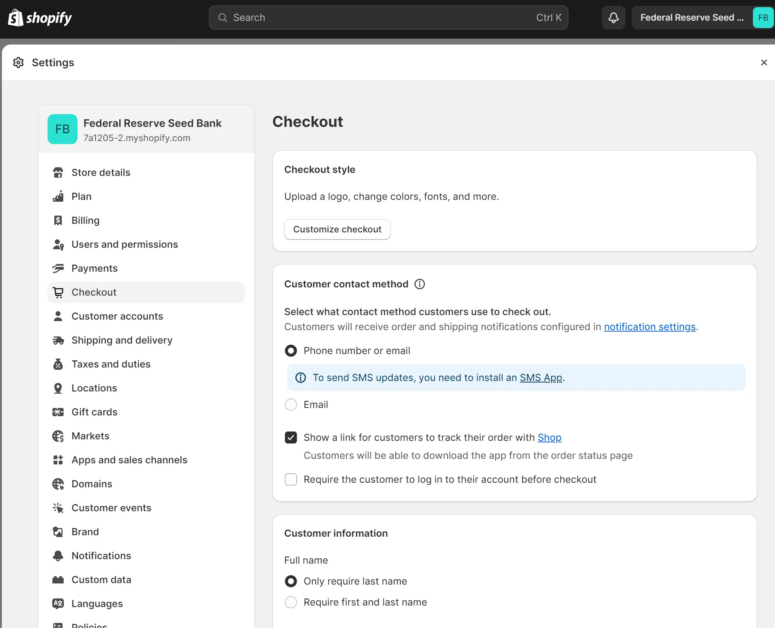775x628 pixels.
Task: Open Users and permissions settings
Action: [x=125, y=244]
